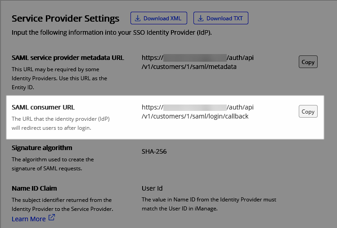Click the Name ID must match description
This screenshot has height=228, width=337.
[x=209, y=204]
